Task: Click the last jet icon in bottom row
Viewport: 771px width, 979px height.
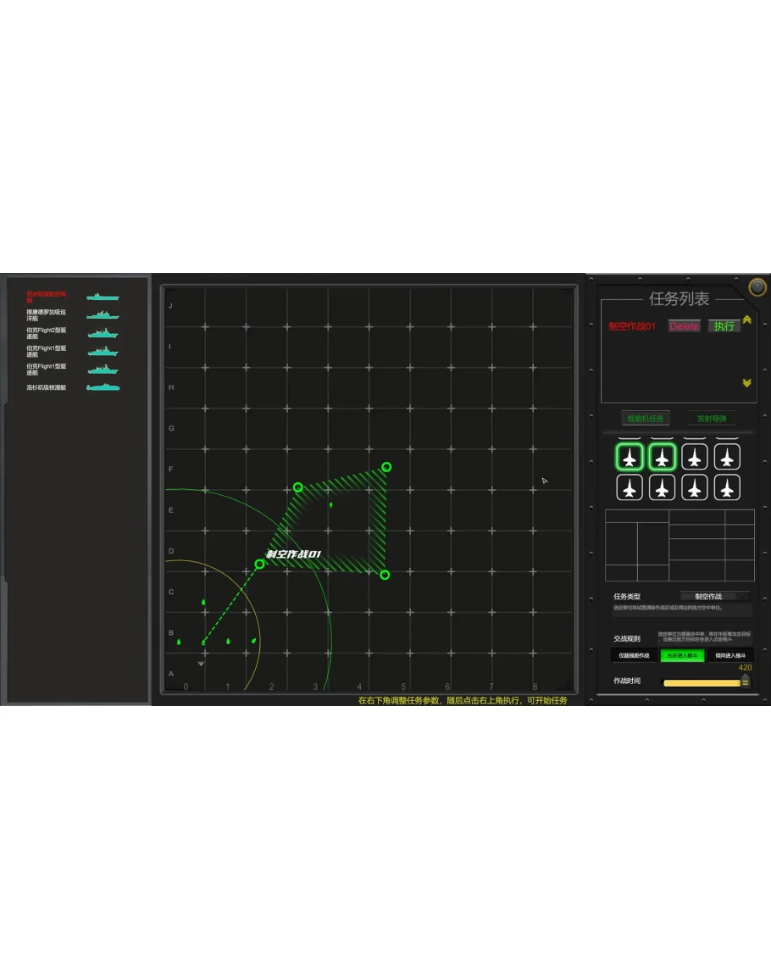Action: (726, 488)
